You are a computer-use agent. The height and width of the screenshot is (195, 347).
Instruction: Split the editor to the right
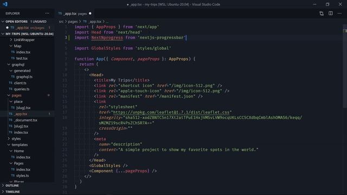pos(331,14)
